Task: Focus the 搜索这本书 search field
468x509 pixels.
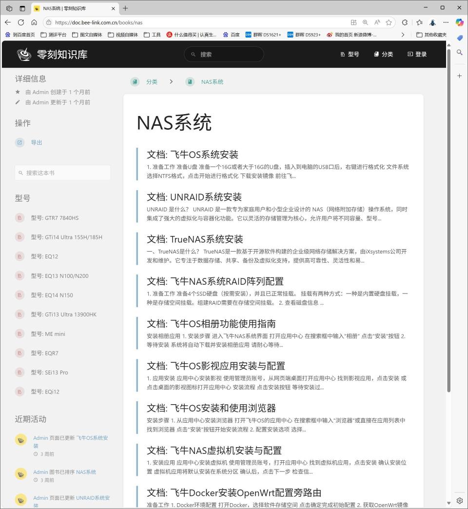Action: [x=62, y=173]
